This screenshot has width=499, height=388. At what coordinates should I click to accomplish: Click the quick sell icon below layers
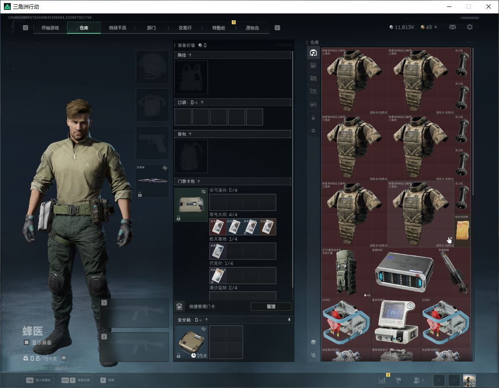point(313,355)
